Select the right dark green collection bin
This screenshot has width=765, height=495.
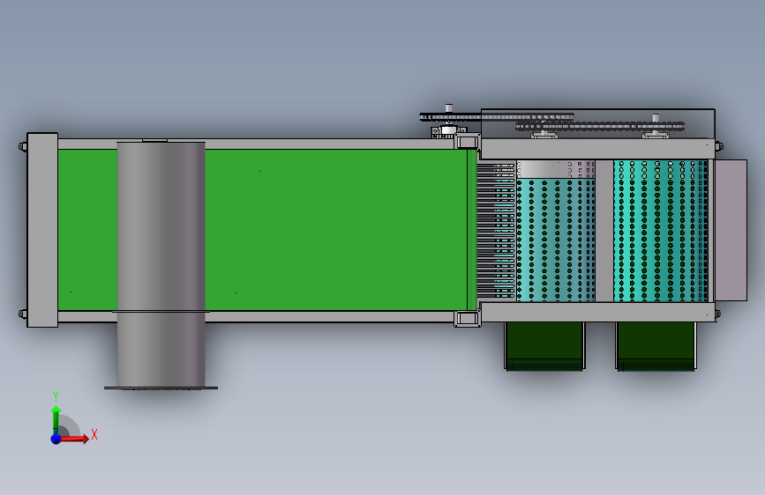coord(656,346)
